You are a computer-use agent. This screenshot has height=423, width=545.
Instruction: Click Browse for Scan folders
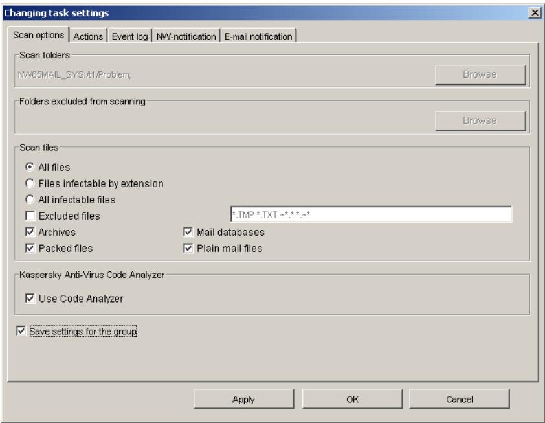(480, 74)
